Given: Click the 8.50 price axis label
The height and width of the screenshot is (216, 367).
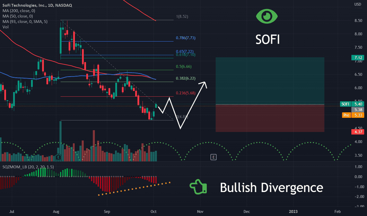Looking at the screenshot, I should 358,20.
